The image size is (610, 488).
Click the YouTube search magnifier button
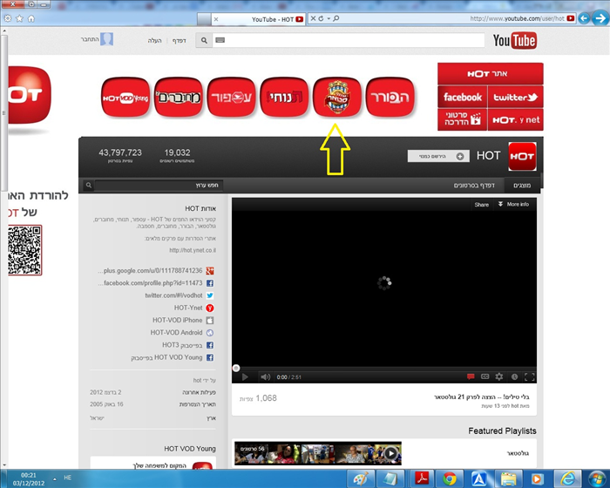tap(204, 40)
